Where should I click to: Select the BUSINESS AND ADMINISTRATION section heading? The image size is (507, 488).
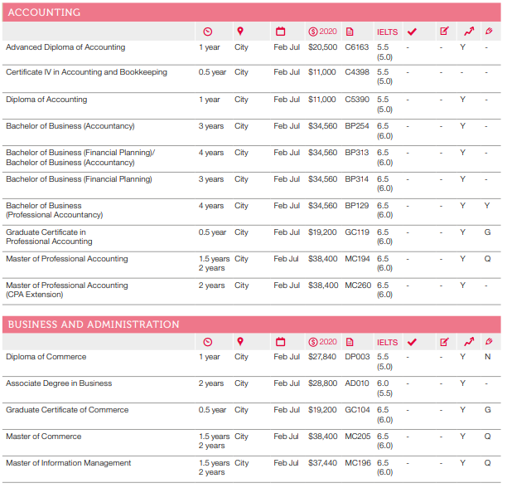click(x=93, y=325)
